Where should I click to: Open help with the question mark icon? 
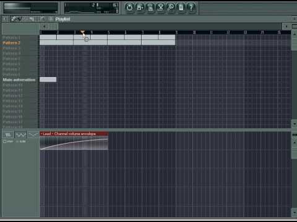191,7
